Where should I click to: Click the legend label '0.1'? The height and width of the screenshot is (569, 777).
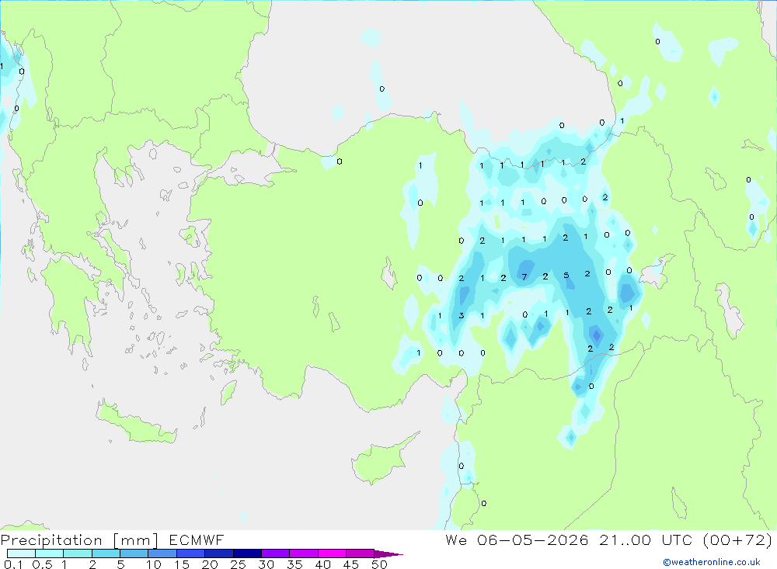(x=13, y=564)
